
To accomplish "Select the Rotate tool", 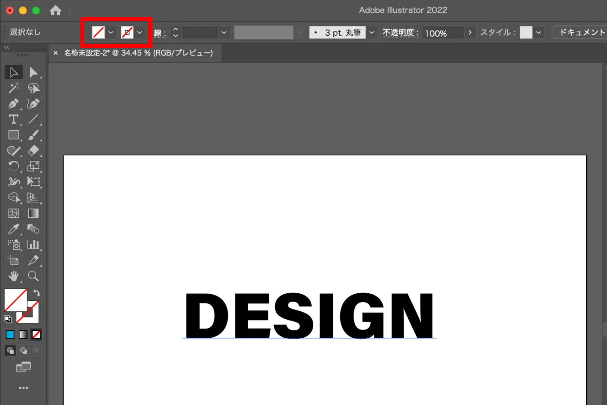I will 14,166.
